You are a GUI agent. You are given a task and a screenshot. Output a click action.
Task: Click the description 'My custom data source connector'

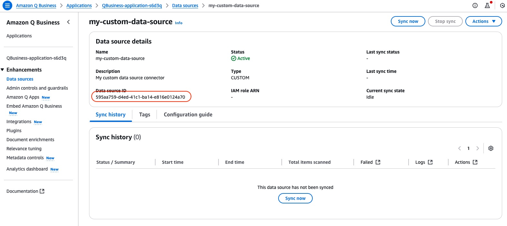[130, 78]
